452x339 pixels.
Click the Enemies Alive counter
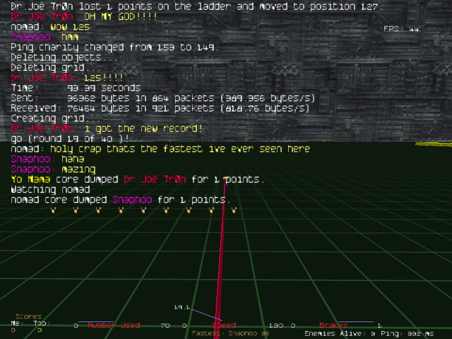pyautogui.click(x=340, y=333)
